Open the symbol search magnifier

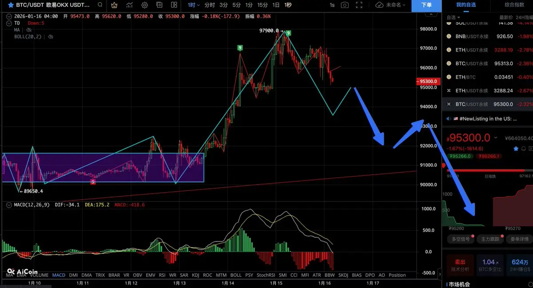pyautogui.click(x=100, y=5)
